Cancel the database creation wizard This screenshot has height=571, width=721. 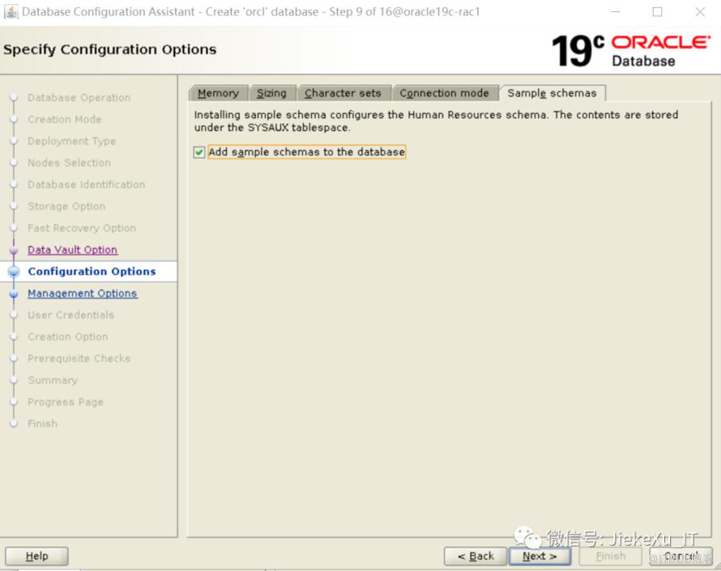click(x=680, y=556)
